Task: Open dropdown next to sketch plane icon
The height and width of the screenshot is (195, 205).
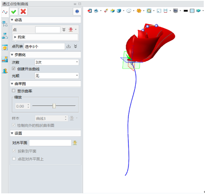Action: pos(101,11)
